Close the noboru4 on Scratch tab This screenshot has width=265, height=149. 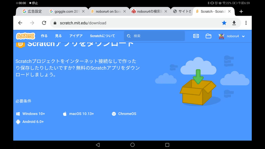coord(124,11)
